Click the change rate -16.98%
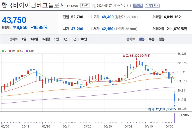Screen dimensions: 192x130 [39, 27]
